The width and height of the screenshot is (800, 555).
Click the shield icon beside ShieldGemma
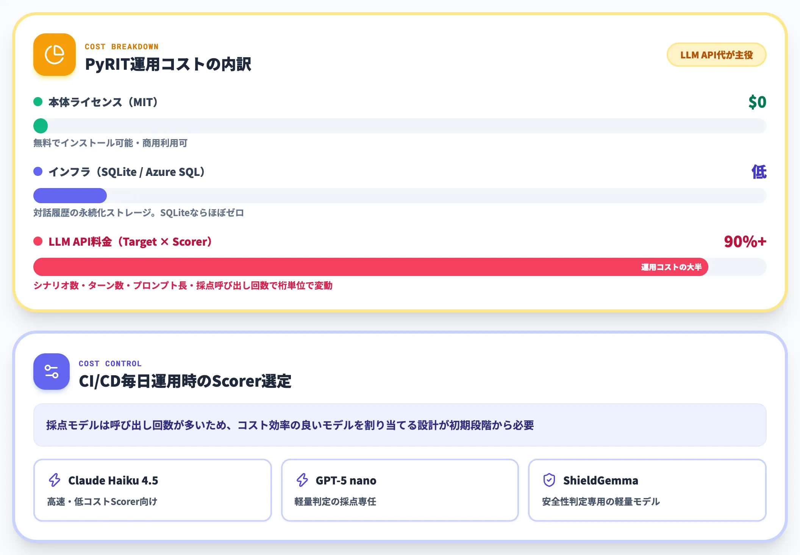549,480
